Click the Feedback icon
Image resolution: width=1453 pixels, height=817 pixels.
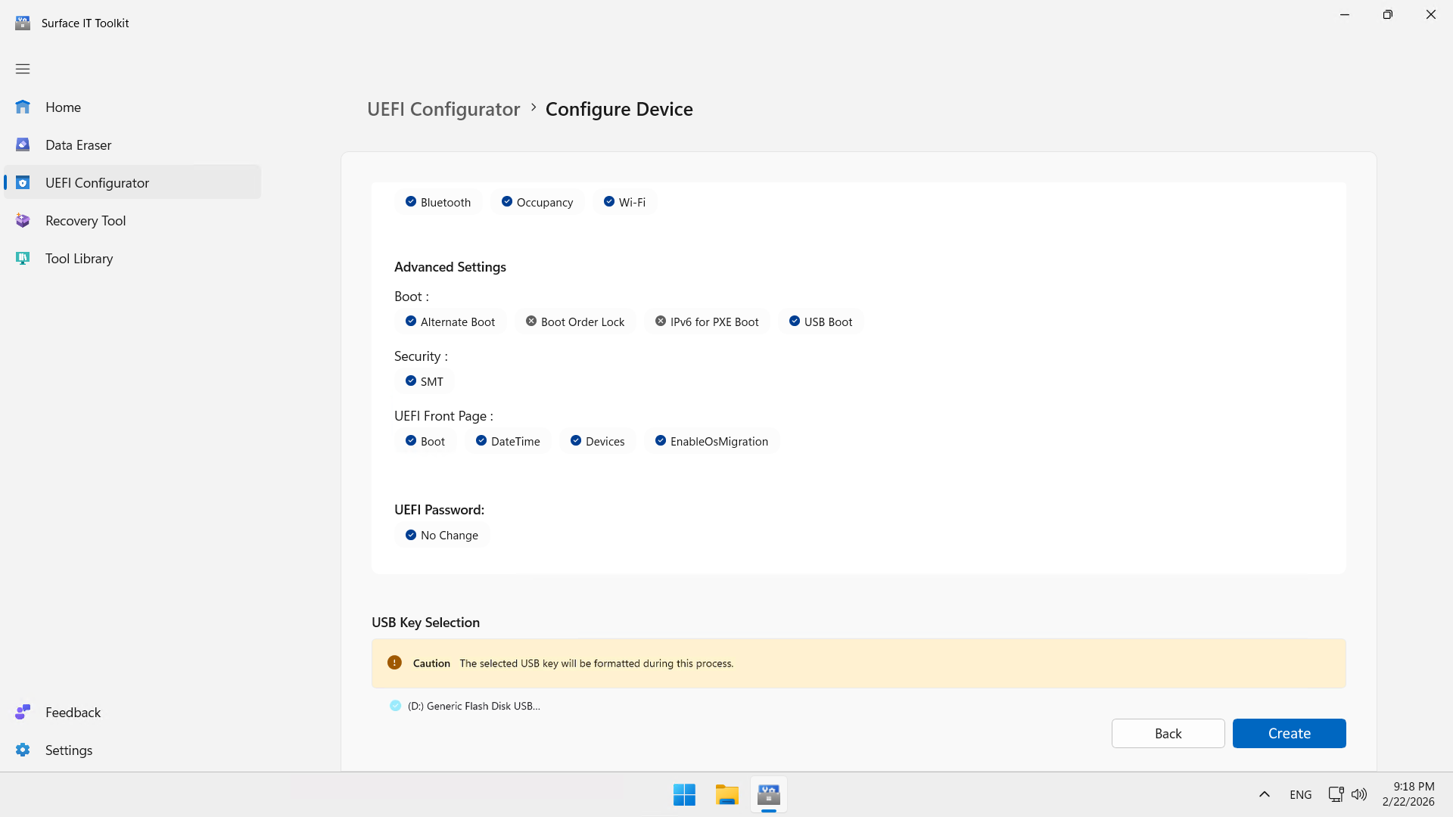point(23,713)
